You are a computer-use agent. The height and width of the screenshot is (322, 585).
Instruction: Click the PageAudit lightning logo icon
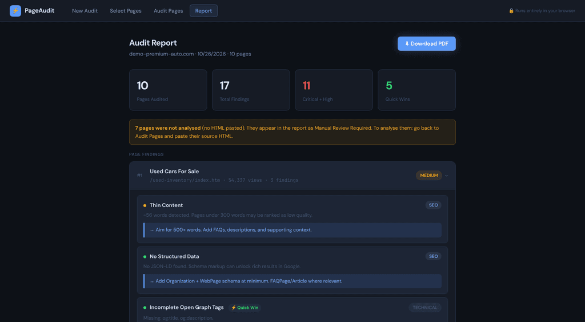click(x=15, y=11)
